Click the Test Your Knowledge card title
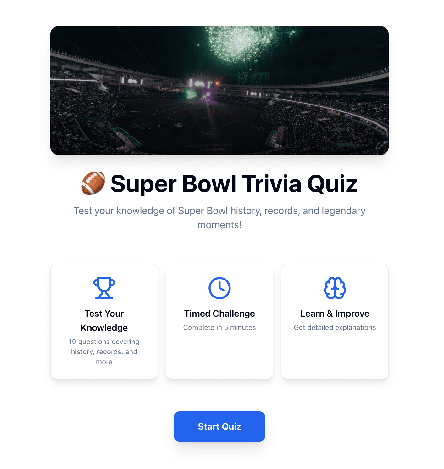The width and height of the screenshot is (444, 469). click(104, 320)
